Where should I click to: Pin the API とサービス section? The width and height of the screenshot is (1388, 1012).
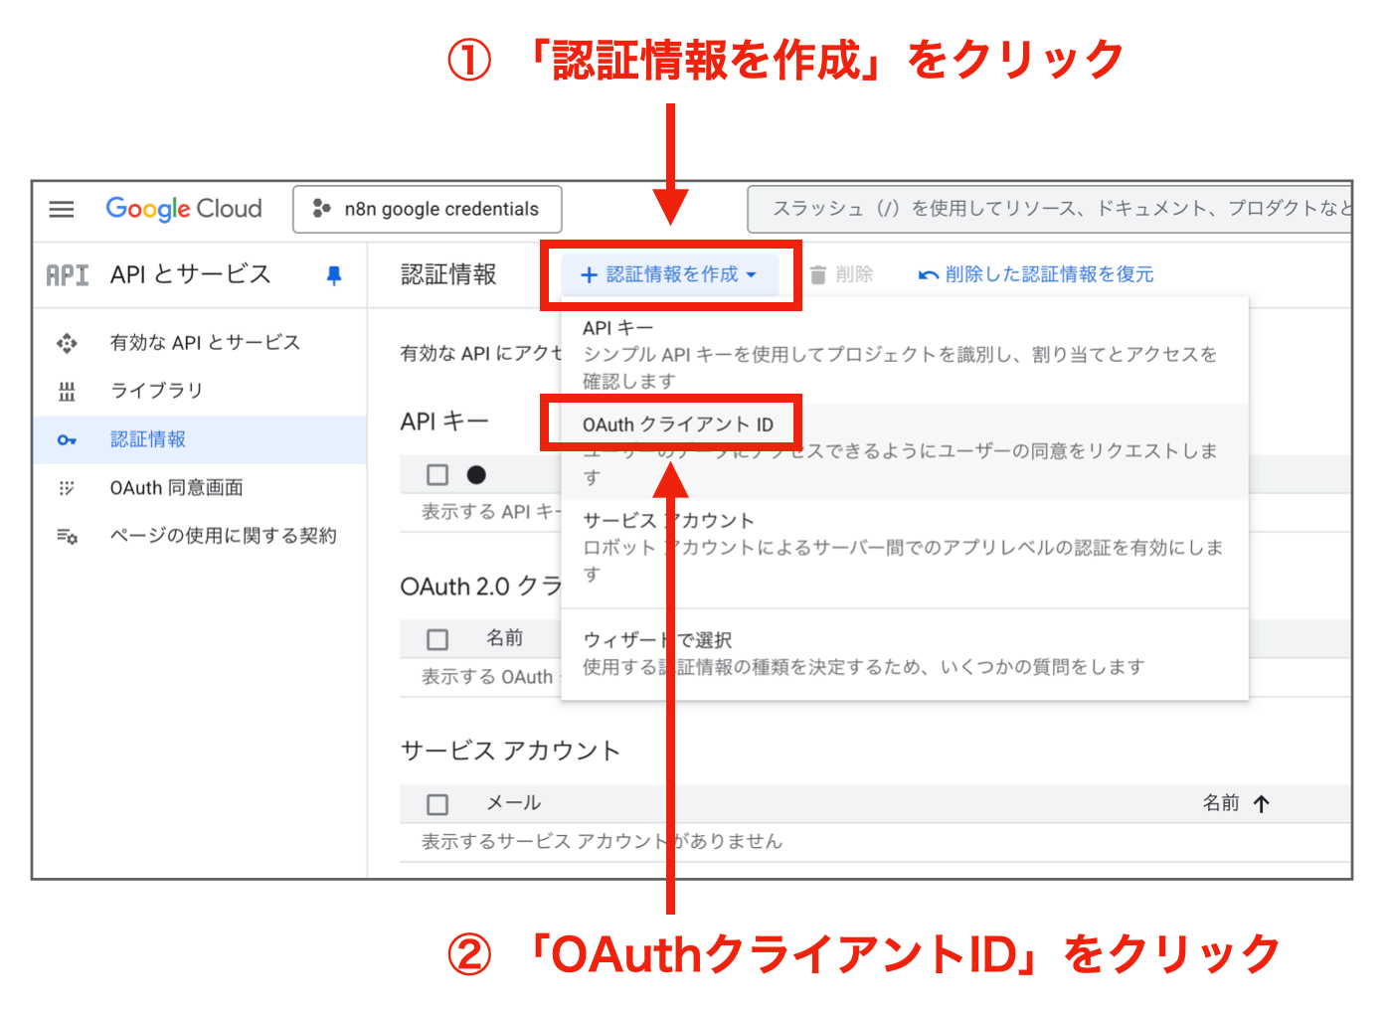[335, 274]
